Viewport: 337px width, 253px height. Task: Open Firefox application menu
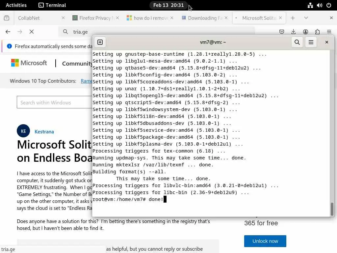point(329,32)
